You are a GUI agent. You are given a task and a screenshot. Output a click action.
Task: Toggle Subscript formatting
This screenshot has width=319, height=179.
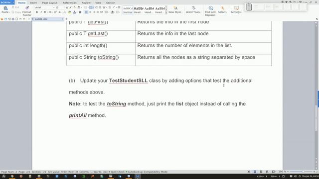click(60, 12)
